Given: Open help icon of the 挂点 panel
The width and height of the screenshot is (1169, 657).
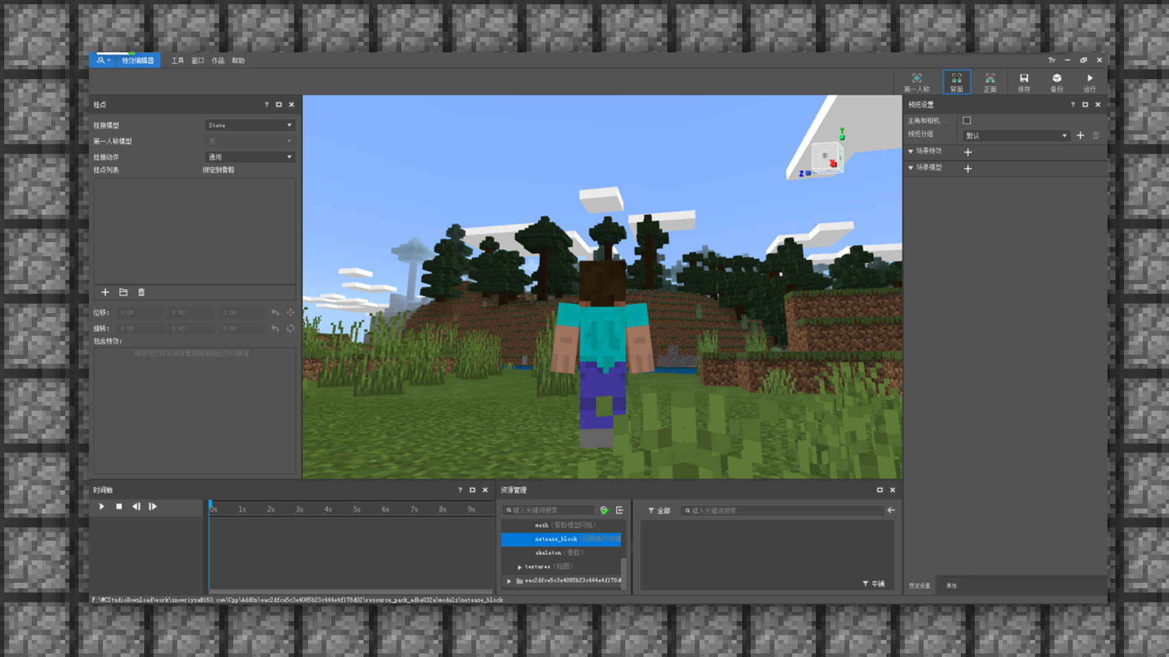Looking at the screenshot, I should click(266, 105).
